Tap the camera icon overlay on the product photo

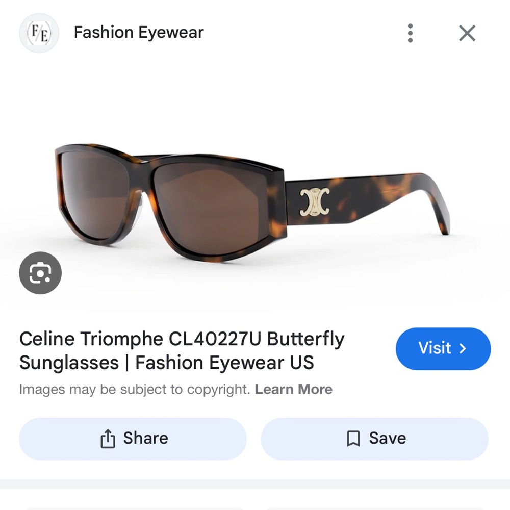(x=40, y=273)
